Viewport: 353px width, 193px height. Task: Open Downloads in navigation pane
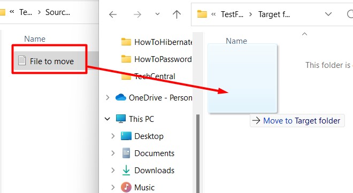click(x=155, y=171)
